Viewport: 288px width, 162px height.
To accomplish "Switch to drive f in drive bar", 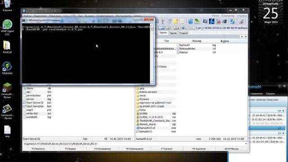I will (169, 28).
